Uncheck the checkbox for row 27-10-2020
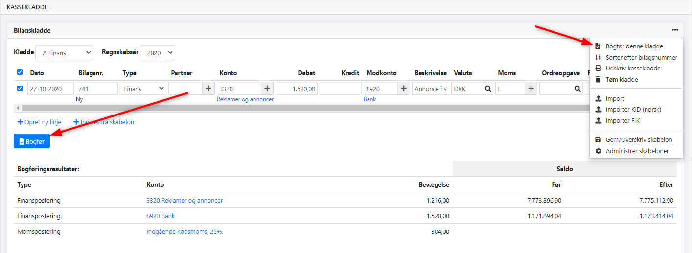Screen dimensions: 692x253 pyautogui.click(x=20, y=89)
